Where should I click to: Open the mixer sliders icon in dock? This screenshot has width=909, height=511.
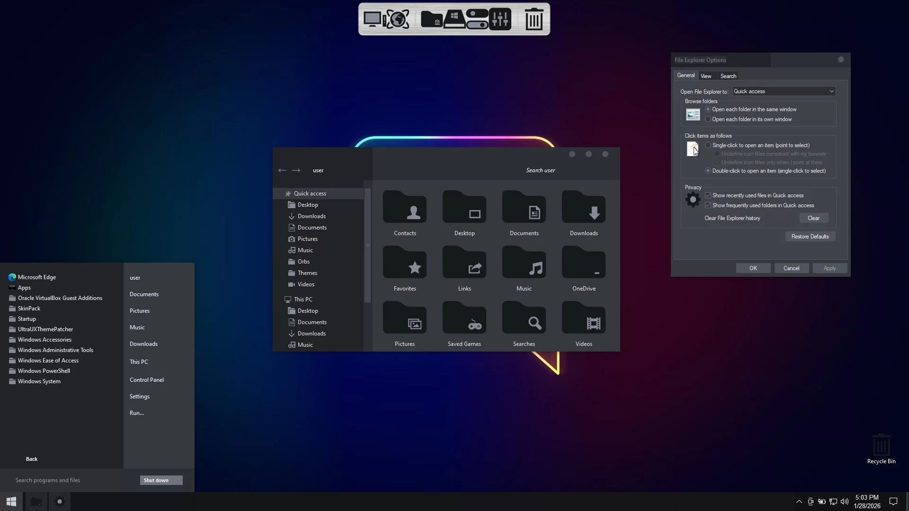(x=500, y=19)
